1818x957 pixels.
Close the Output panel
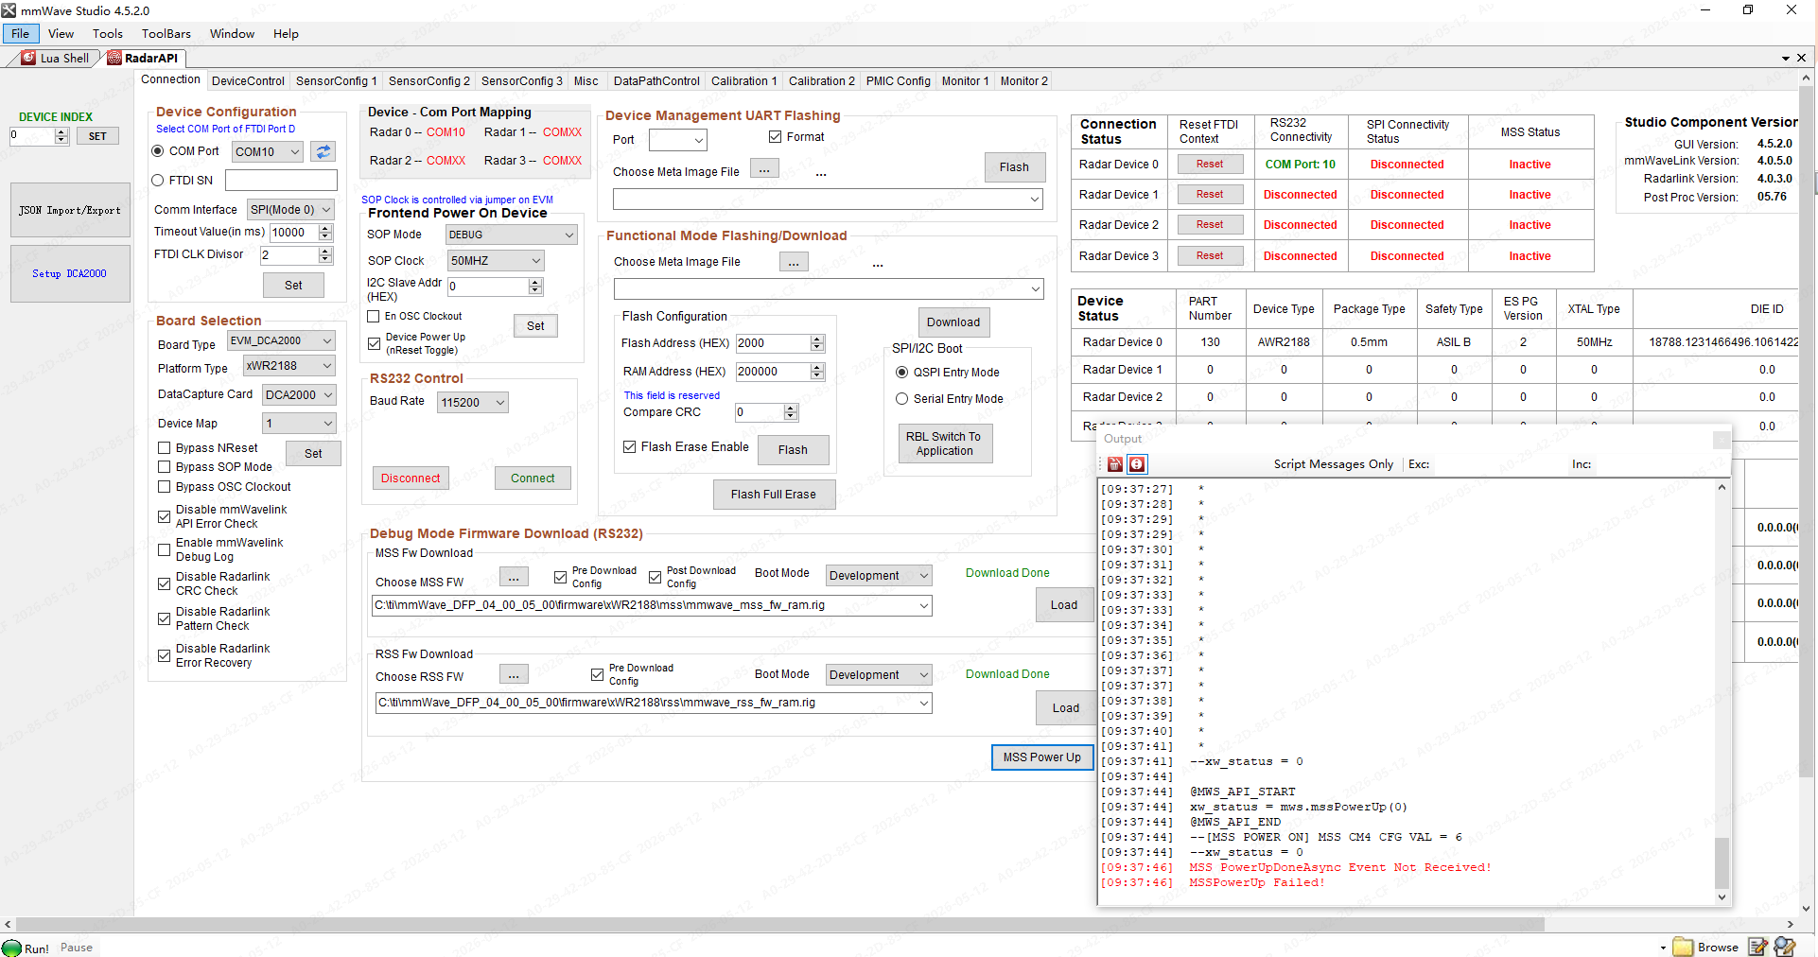pyautogui.click(x=1722, y=440)
